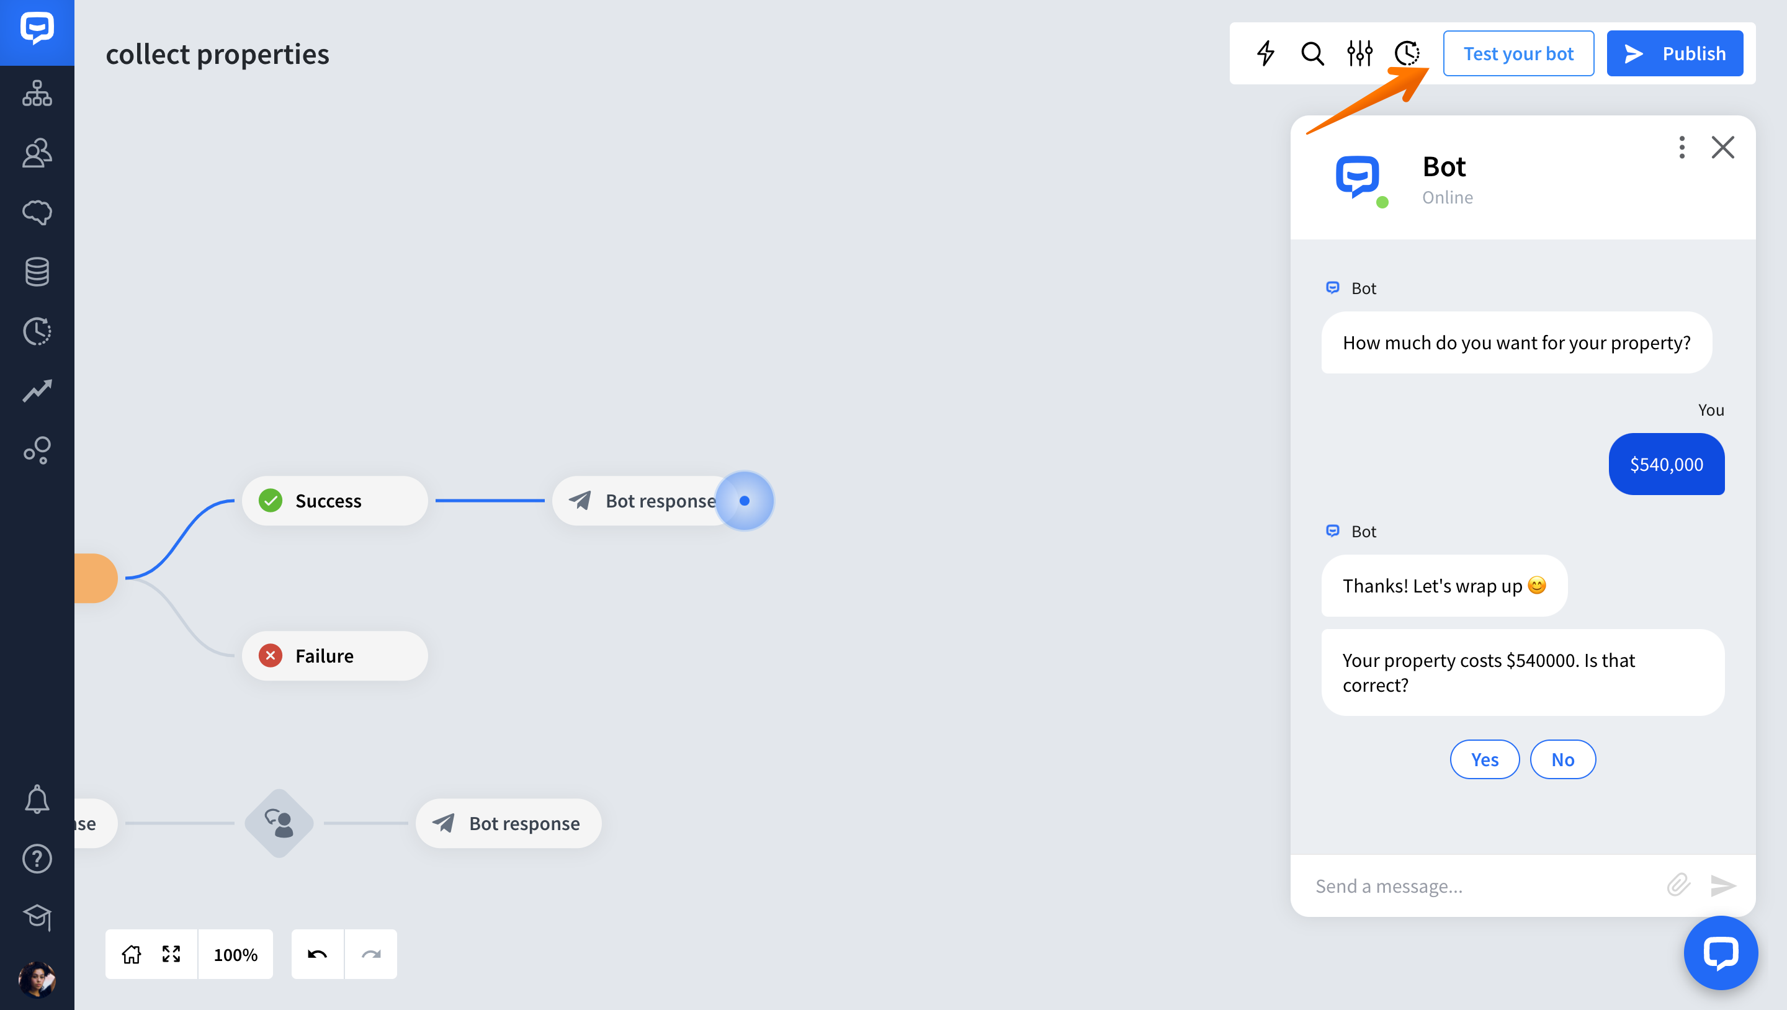Open the Archives clock sidebar icon
The height and width of the screenshot is (1010, 1787).
click(x=37, y=331)
